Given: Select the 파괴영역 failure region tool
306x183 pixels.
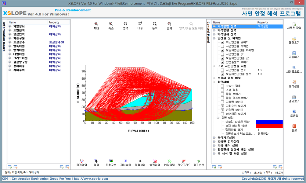Looking at the screenshot, I should pos(82,161).
